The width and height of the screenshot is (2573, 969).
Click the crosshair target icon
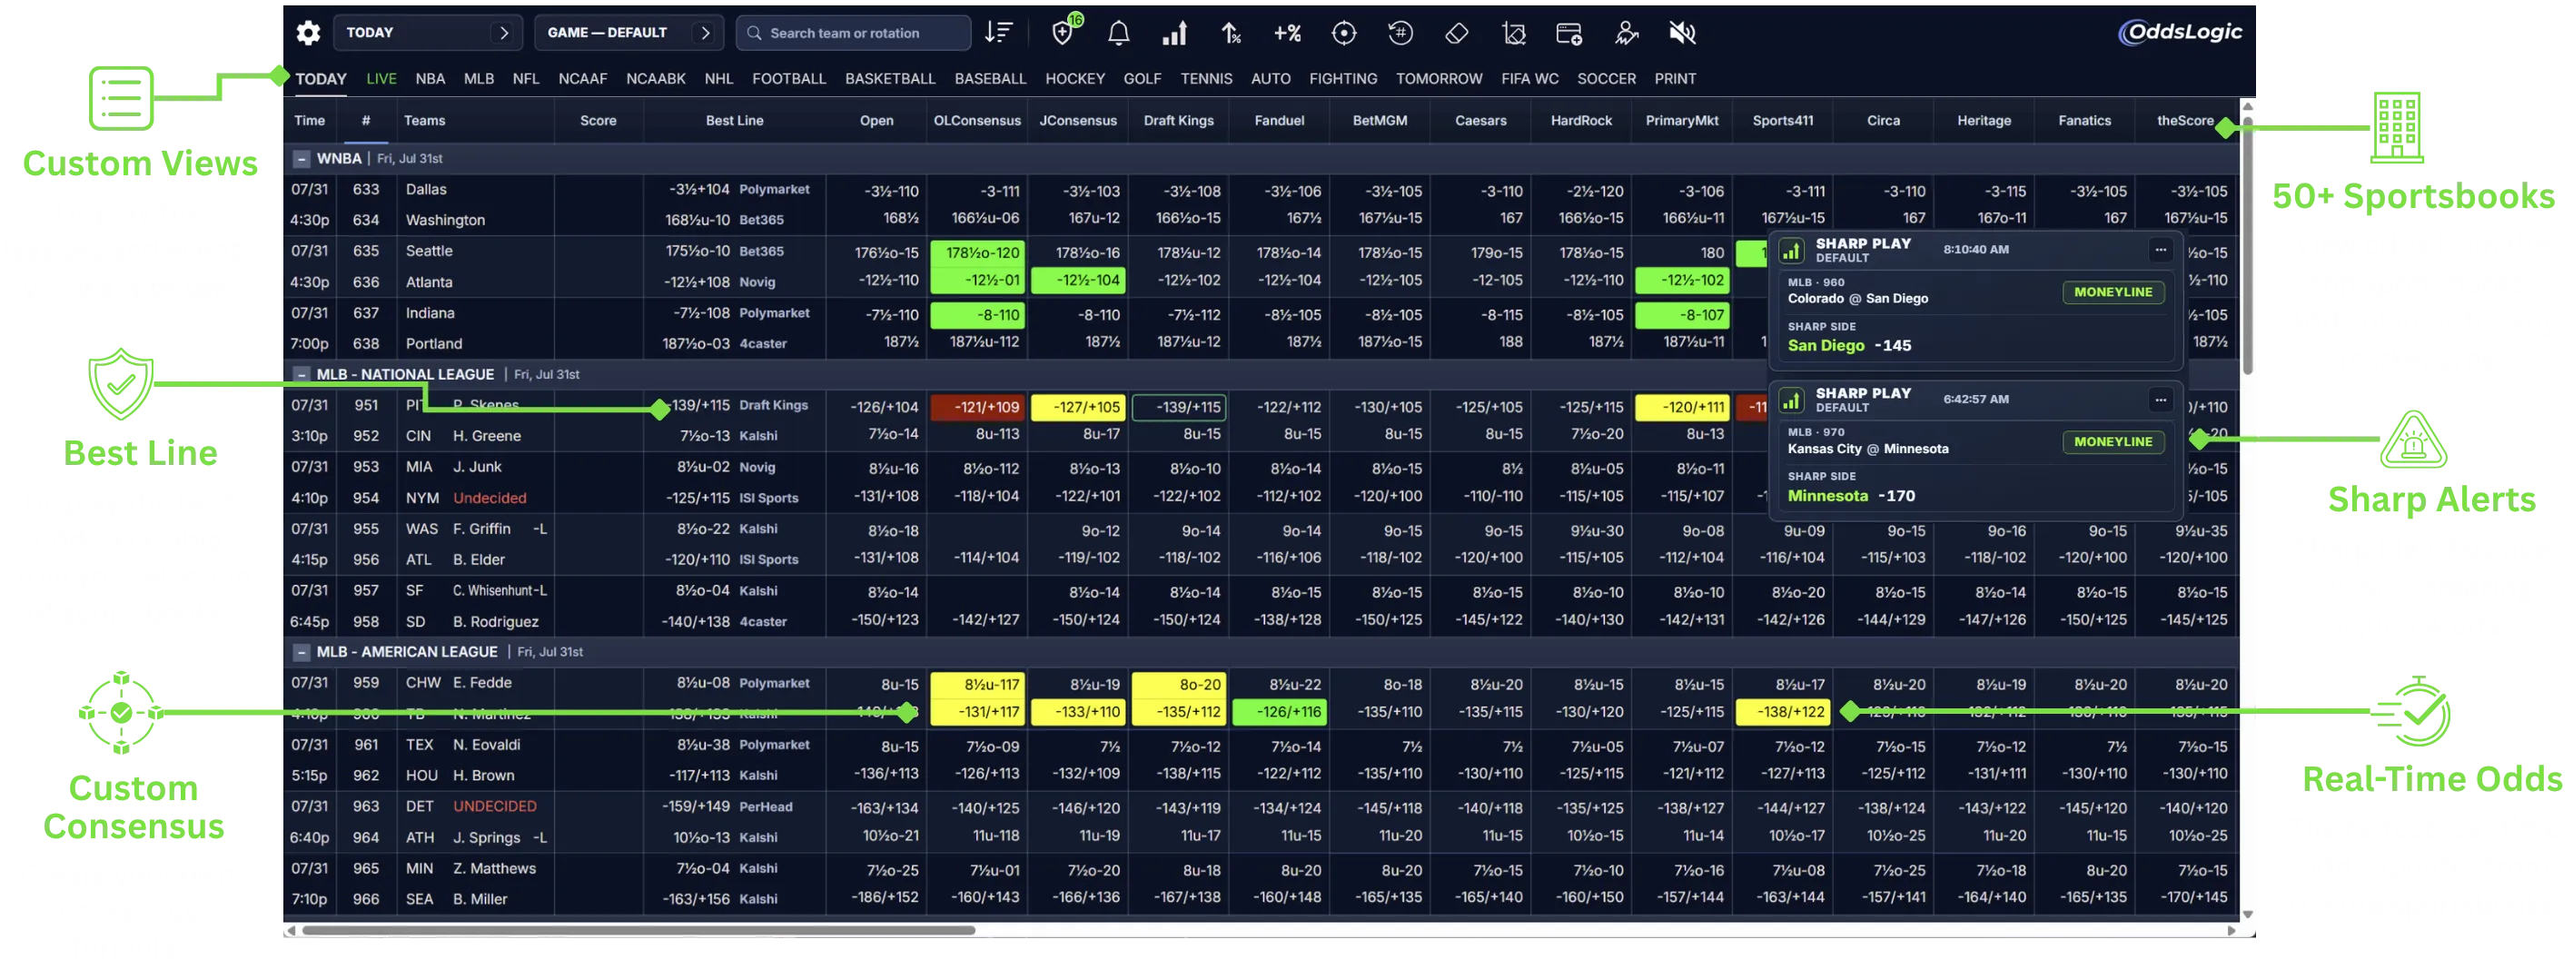click(1344, 33)
